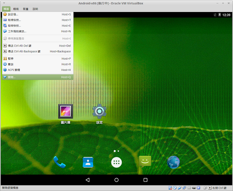The height and width of the screenshot is (191, 233).
Task: Click the mouse integration status icon
Action: click(x=205, y=188)
